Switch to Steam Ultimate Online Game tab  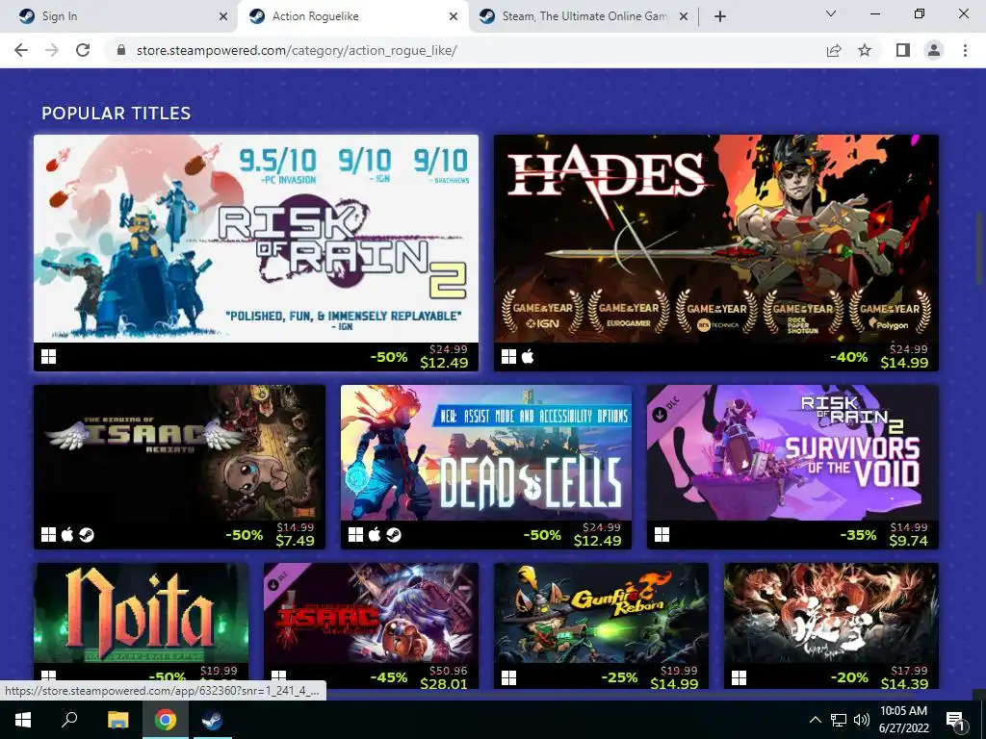click(x=584, y=16)
